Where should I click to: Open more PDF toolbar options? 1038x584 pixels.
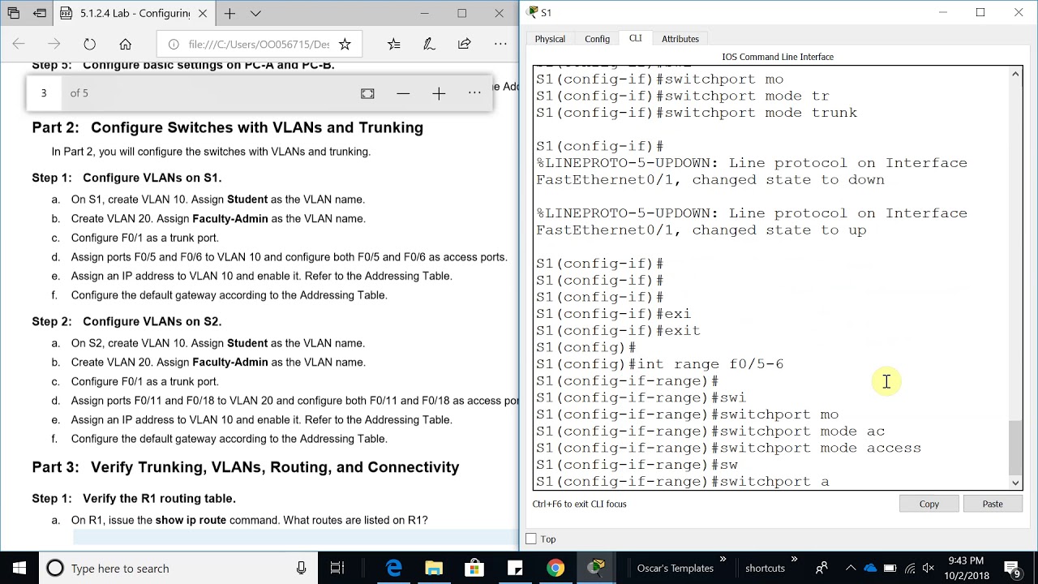pos(474,94)
